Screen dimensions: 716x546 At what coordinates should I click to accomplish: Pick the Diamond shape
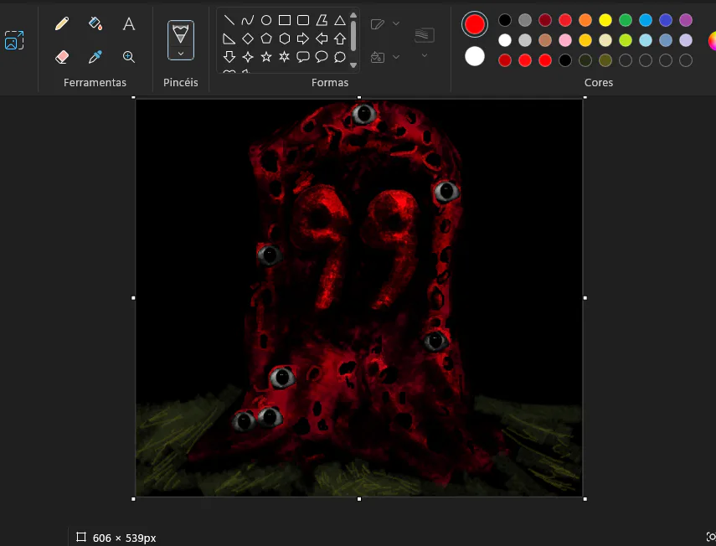(x=248, y=39)
